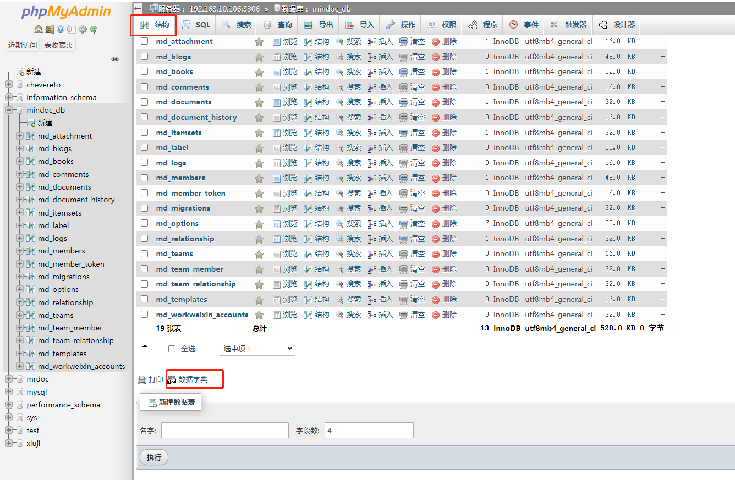Screen dimensions: 735x480
Task: Insert into md_migrations table
Action: [381, 208]
